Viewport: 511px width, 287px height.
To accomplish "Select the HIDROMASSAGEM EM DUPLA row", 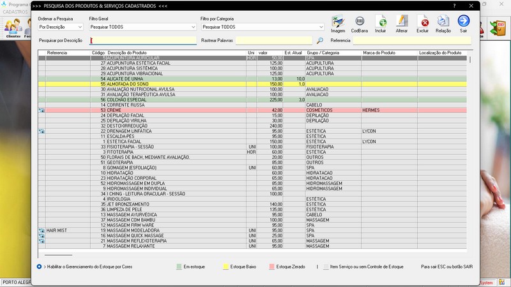I will [252, 183].
